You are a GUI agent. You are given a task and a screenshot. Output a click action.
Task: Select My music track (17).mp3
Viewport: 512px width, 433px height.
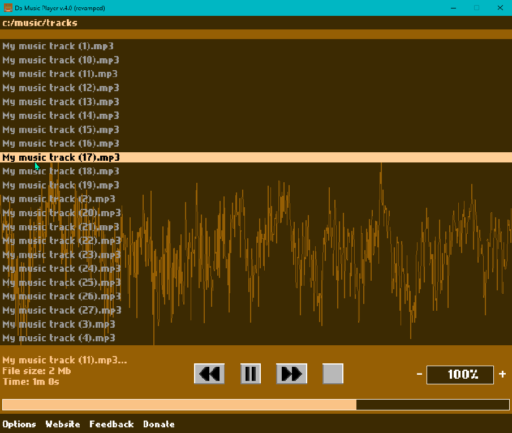(x=61, y=157)
